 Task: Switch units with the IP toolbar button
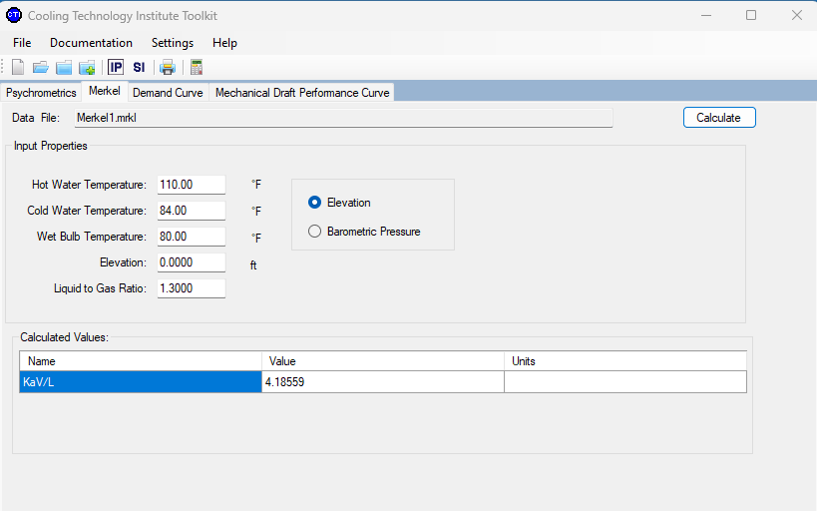coord(116,68)
